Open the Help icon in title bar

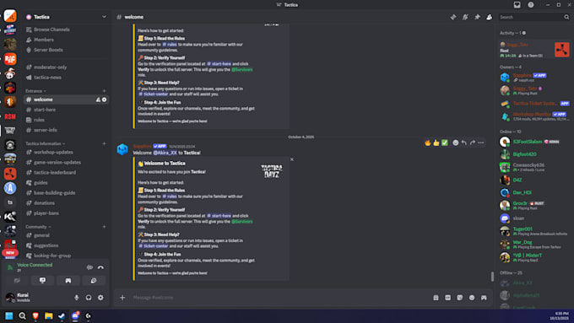pyautogui.click(x=531, y=5)
